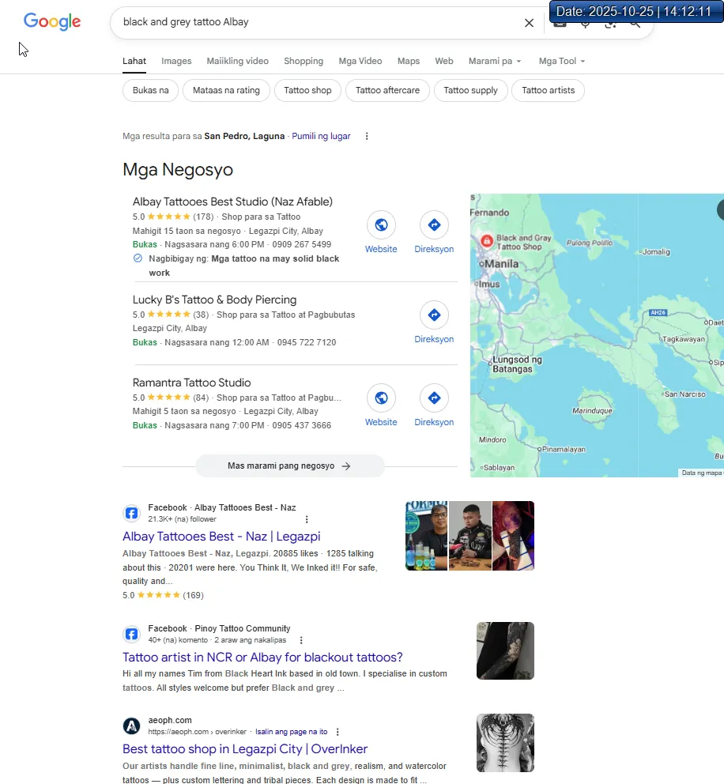
Task: Get Direksyon for Albay Tattooes Best Studio
Action: click(x=434, y=225)
